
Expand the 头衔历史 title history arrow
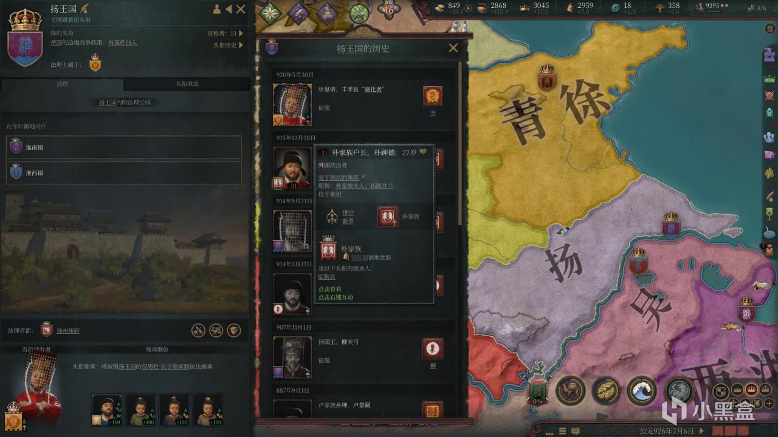[x=241, y=45]
